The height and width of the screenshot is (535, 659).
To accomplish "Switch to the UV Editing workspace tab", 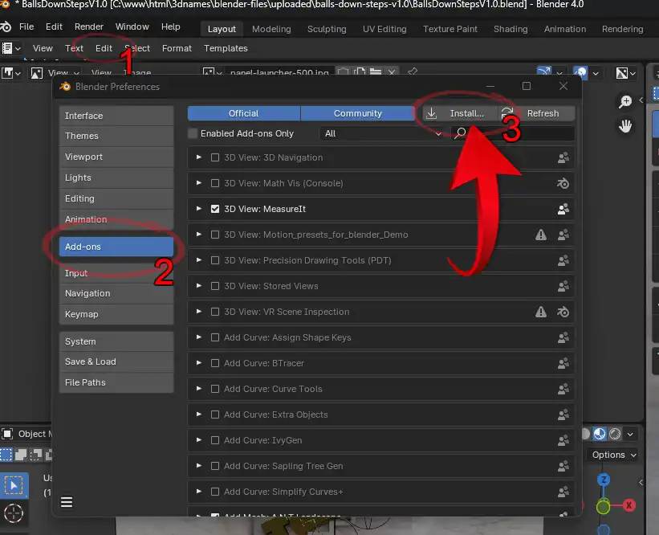I will tap(384, 29).
